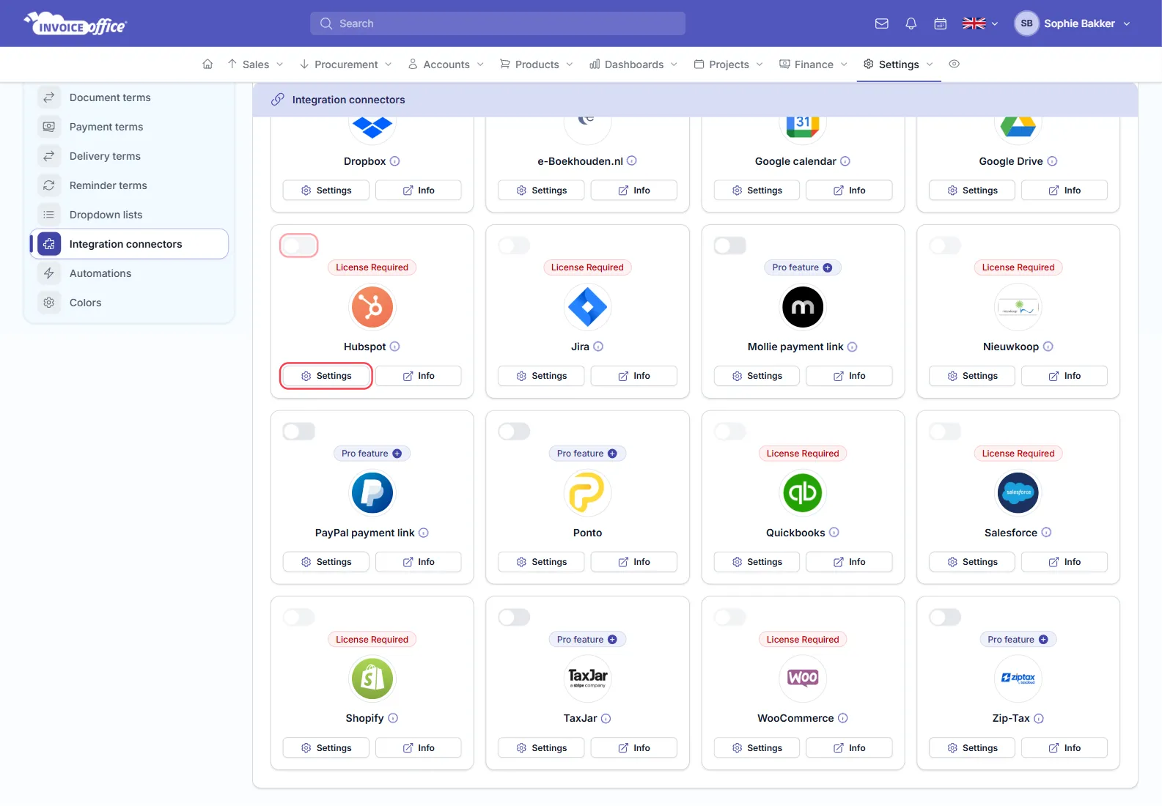Open the language selector flag dropdown
1162x806 pixels.
click(x=980, y=23)
